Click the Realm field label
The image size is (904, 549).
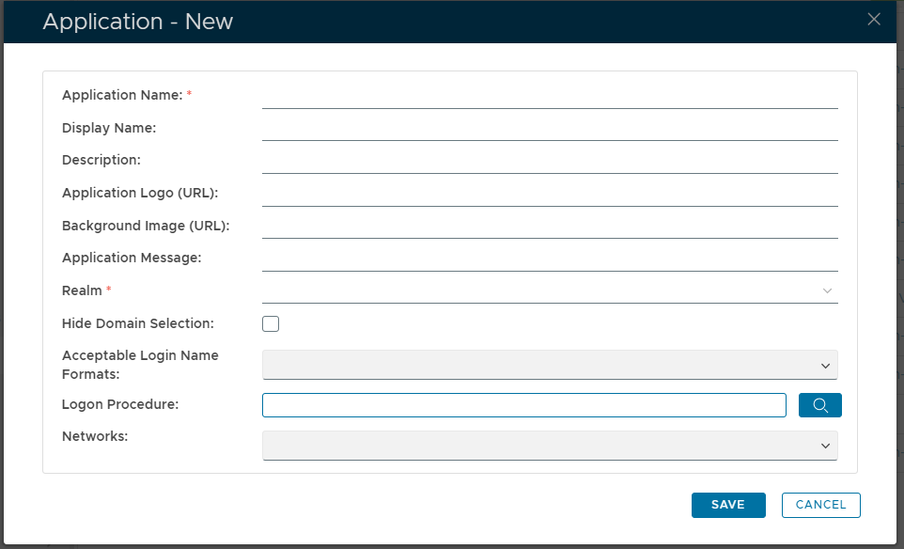click(x=82, y=290)
